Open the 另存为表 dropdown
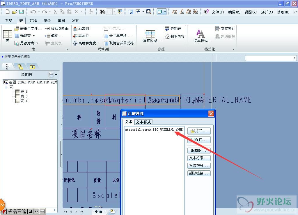Viewport: 298px width, 215px height. pos(37,43)
